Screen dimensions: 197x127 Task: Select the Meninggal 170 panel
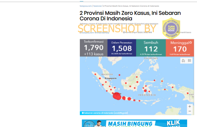click(x=180, y=48)
